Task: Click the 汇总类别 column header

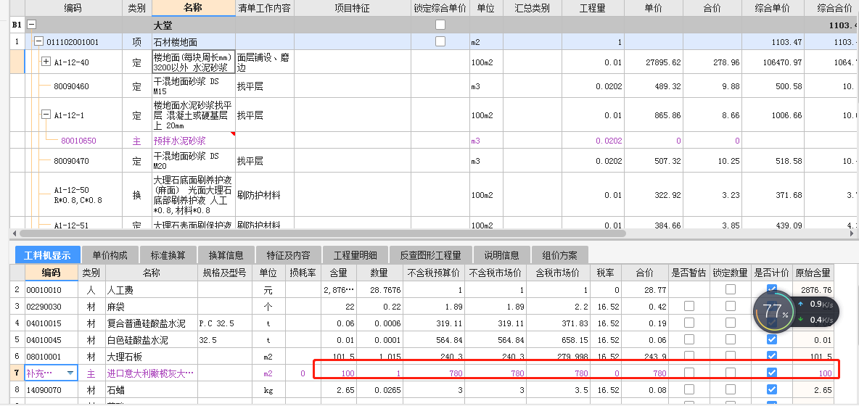Action: tap(532, 8)
